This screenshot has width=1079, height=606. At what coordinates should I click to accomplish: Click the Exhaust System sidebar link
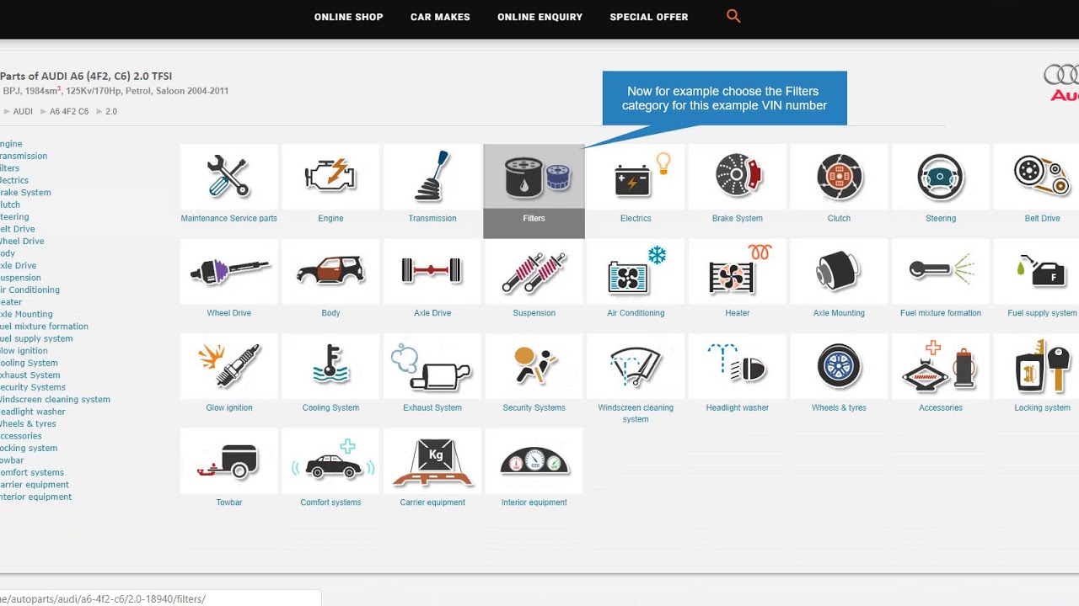tap(30, 375)
